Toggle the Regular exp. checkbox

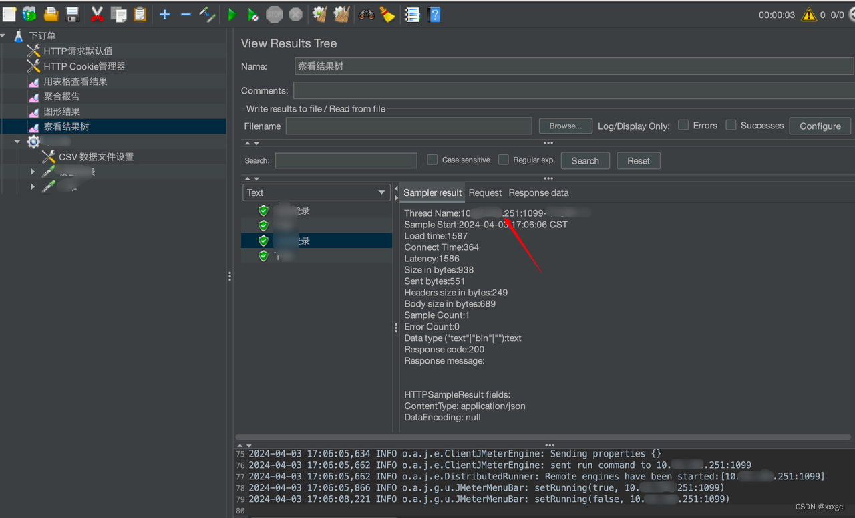[504, 160]
